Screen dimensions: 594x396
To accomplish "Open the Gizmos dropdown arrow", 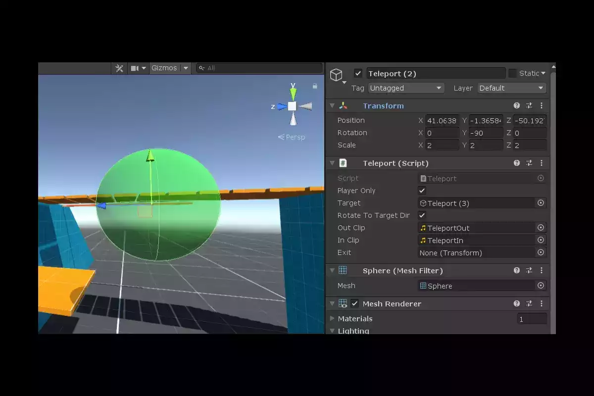I will pyautogui.click(x=186, y=68).
